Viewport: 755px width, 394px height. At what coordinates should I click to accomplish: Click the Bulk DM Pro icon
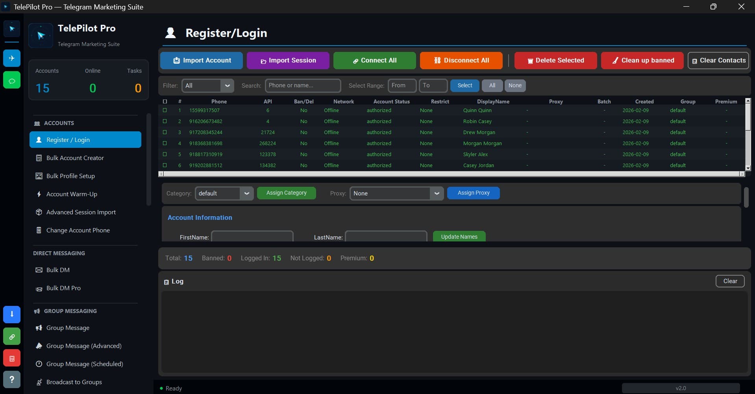39,289
